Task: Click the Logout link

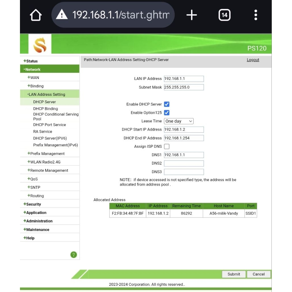Action: (x=253, y=60)
